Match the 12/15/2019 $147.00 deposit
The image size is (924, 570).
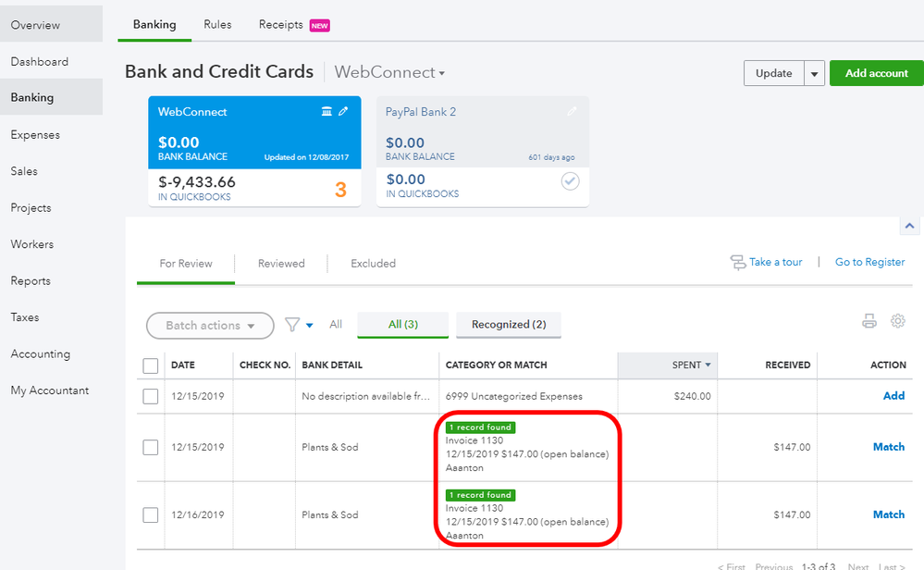889,447
